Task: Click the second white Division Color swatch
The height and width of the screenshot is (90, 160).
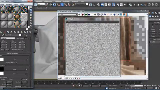Action: coord(2,73)
